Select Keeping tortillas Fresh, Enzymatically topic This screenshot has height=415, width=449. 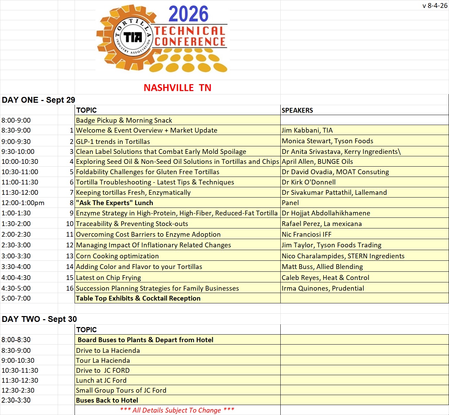pos(178,192)
